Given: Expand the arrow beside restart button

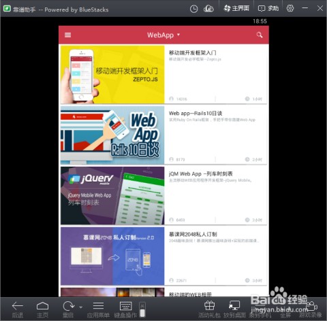Looking at the screenshot, I should click(80, 307).
